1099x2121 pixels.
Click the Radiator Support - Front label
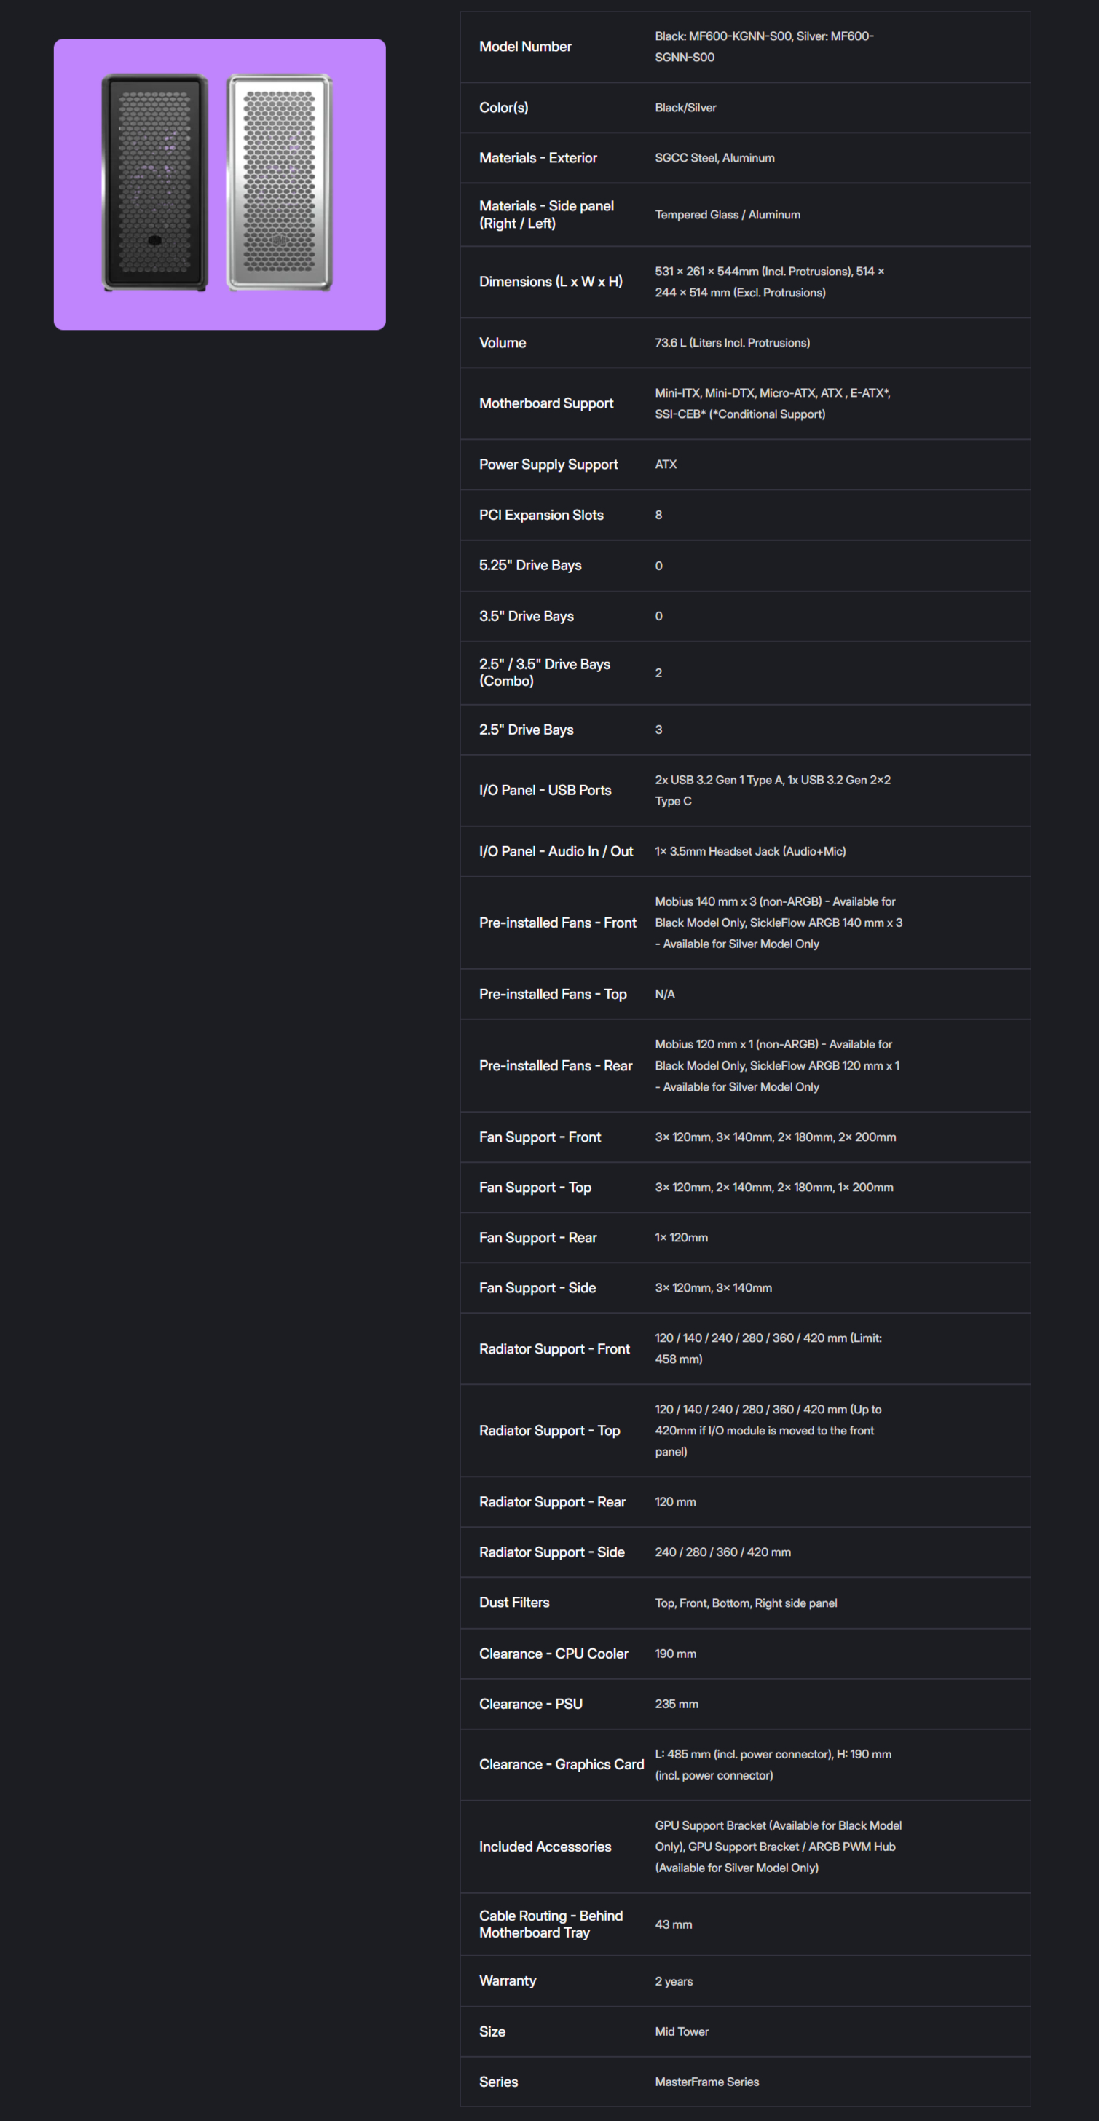tap(554, 1348)
